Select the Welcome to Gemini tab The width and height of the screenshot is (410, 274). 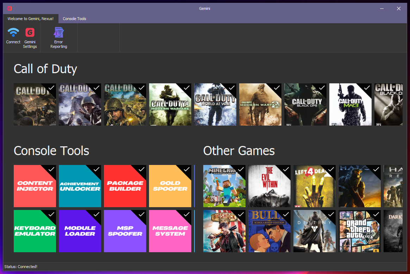pyautogui.click(x=31, y=18)
